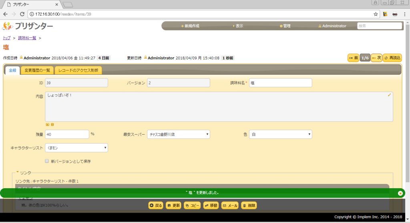Click the 更新 update button

click(x=173, y=205)
